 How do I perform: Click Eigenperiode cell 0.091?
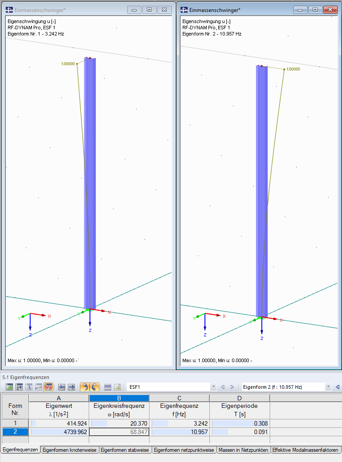[240, 432]
